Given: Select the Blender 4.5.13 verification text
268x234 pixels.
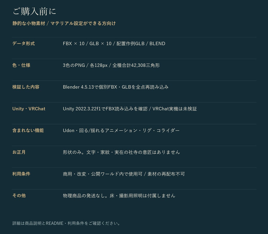Looking at the screenshot, I should (116, 87).
